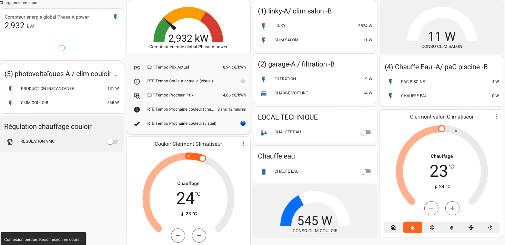The height and width of the screenshot is (245, 505).
Task: Click the lightning icon beside PAC PISCINE
Action: click(391, 82)
